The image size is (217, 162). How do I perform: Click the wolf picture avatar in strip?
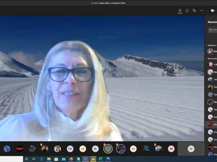(x=57, y=149)
